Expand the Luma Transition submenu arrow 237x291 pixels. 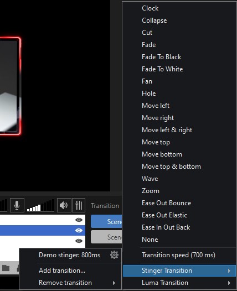229,283
